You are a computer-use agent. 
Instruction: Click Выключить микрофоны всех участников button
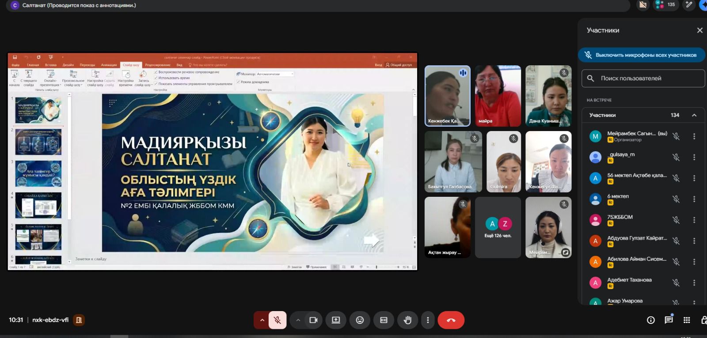[641, 55]
